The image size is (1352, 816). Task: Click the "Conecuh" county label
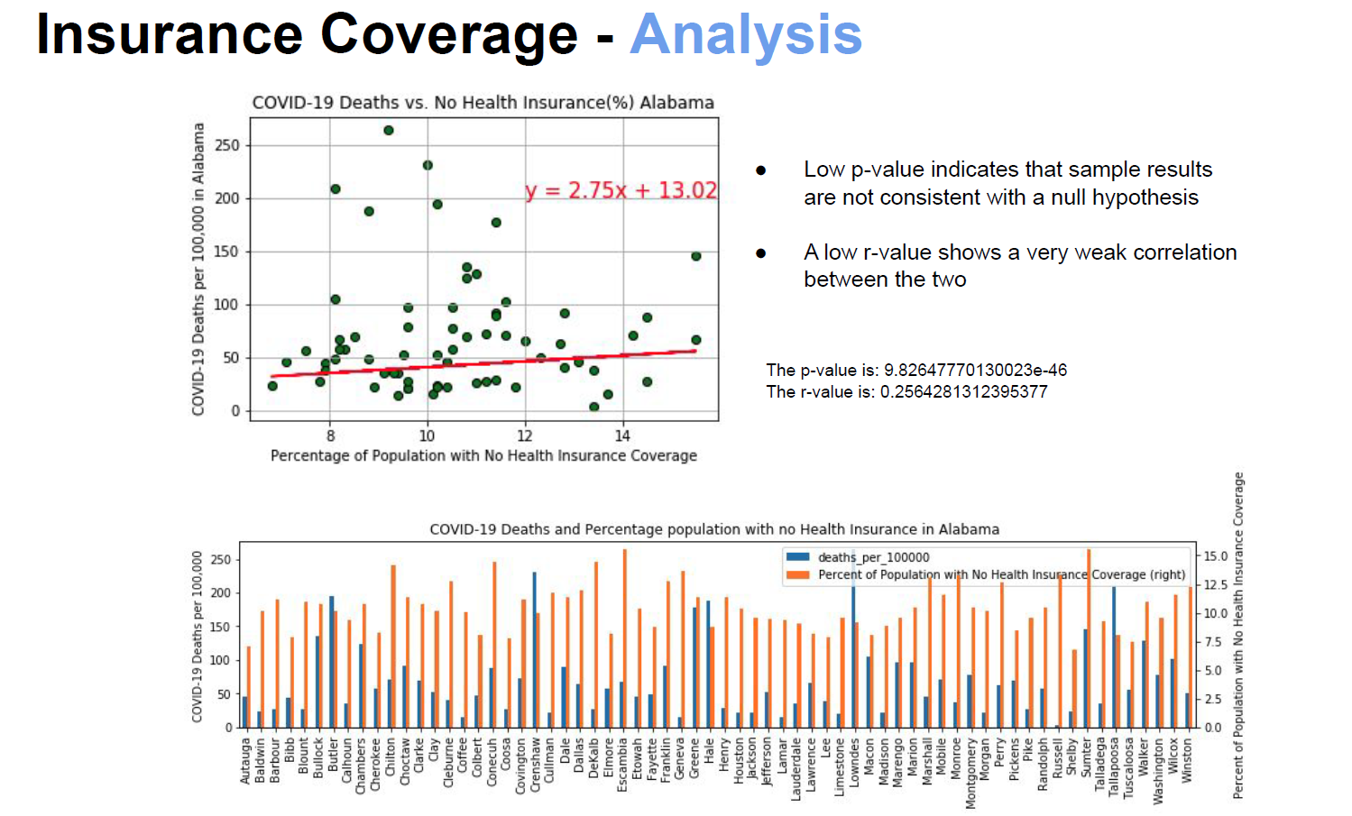click(x=492, y=762)
